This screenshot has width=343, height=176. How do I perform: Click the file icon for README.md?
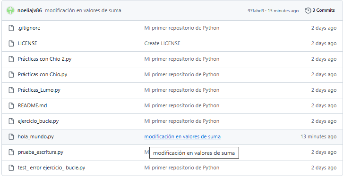(x=11, y=105)
